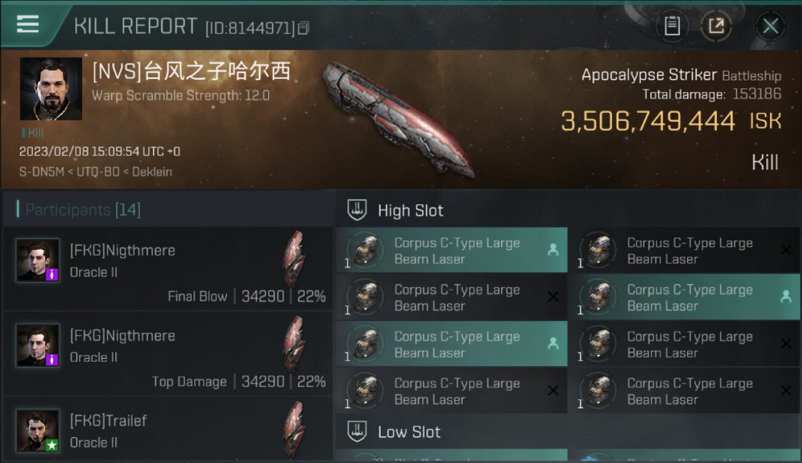Click the Oracle II ship icon for Trailef
The height and width of the screenshot is (463, 802).
(x=294, y=430)
